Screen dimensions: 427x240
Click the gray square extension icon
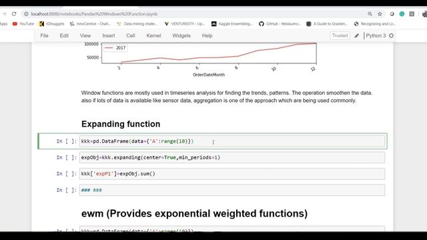click(x=412, y=14)
